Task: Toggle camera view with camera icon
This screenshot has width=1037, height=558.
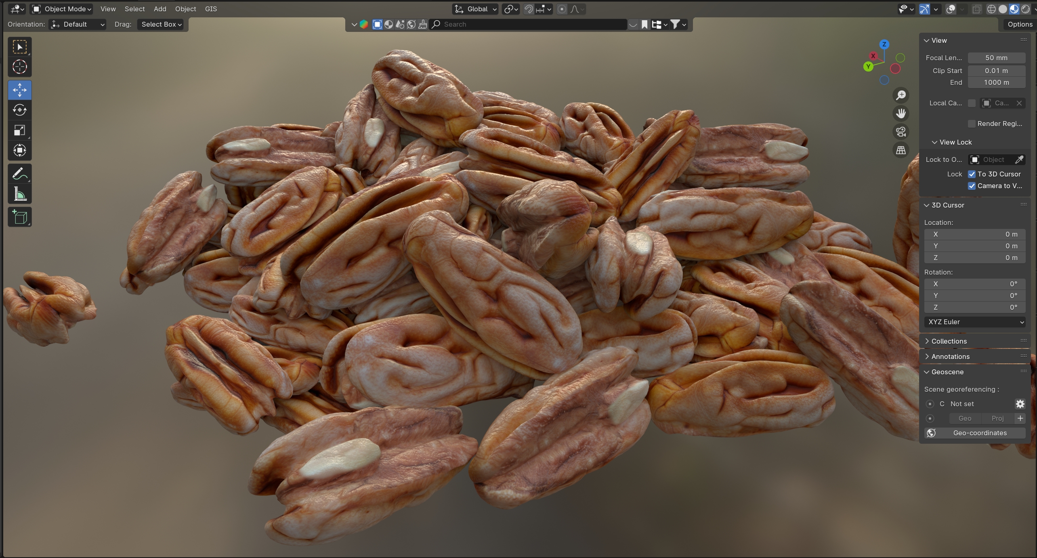Action: (901, 132)
